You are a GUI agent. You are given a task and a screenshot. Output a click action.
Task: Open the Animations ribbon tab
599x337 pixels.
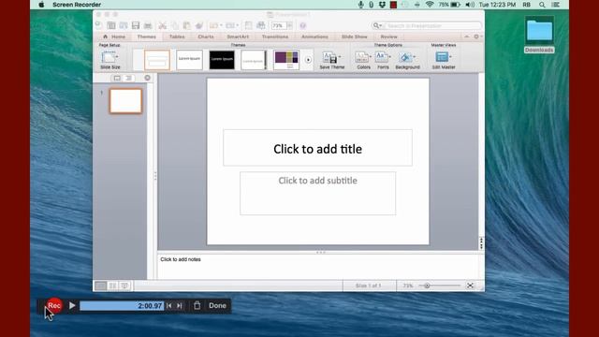pyautogui.click(x=314, y=37)
